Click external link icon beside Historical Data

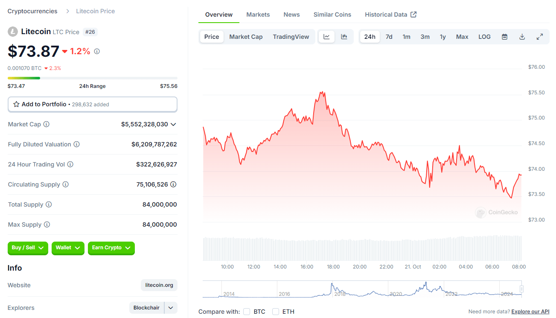click(x=413, y=15)
